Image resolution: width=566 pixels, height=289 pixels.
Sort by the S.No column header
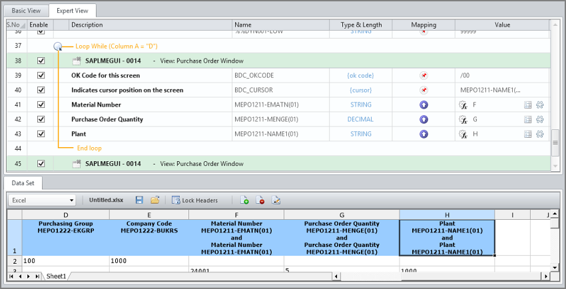(x=17, y=25)
